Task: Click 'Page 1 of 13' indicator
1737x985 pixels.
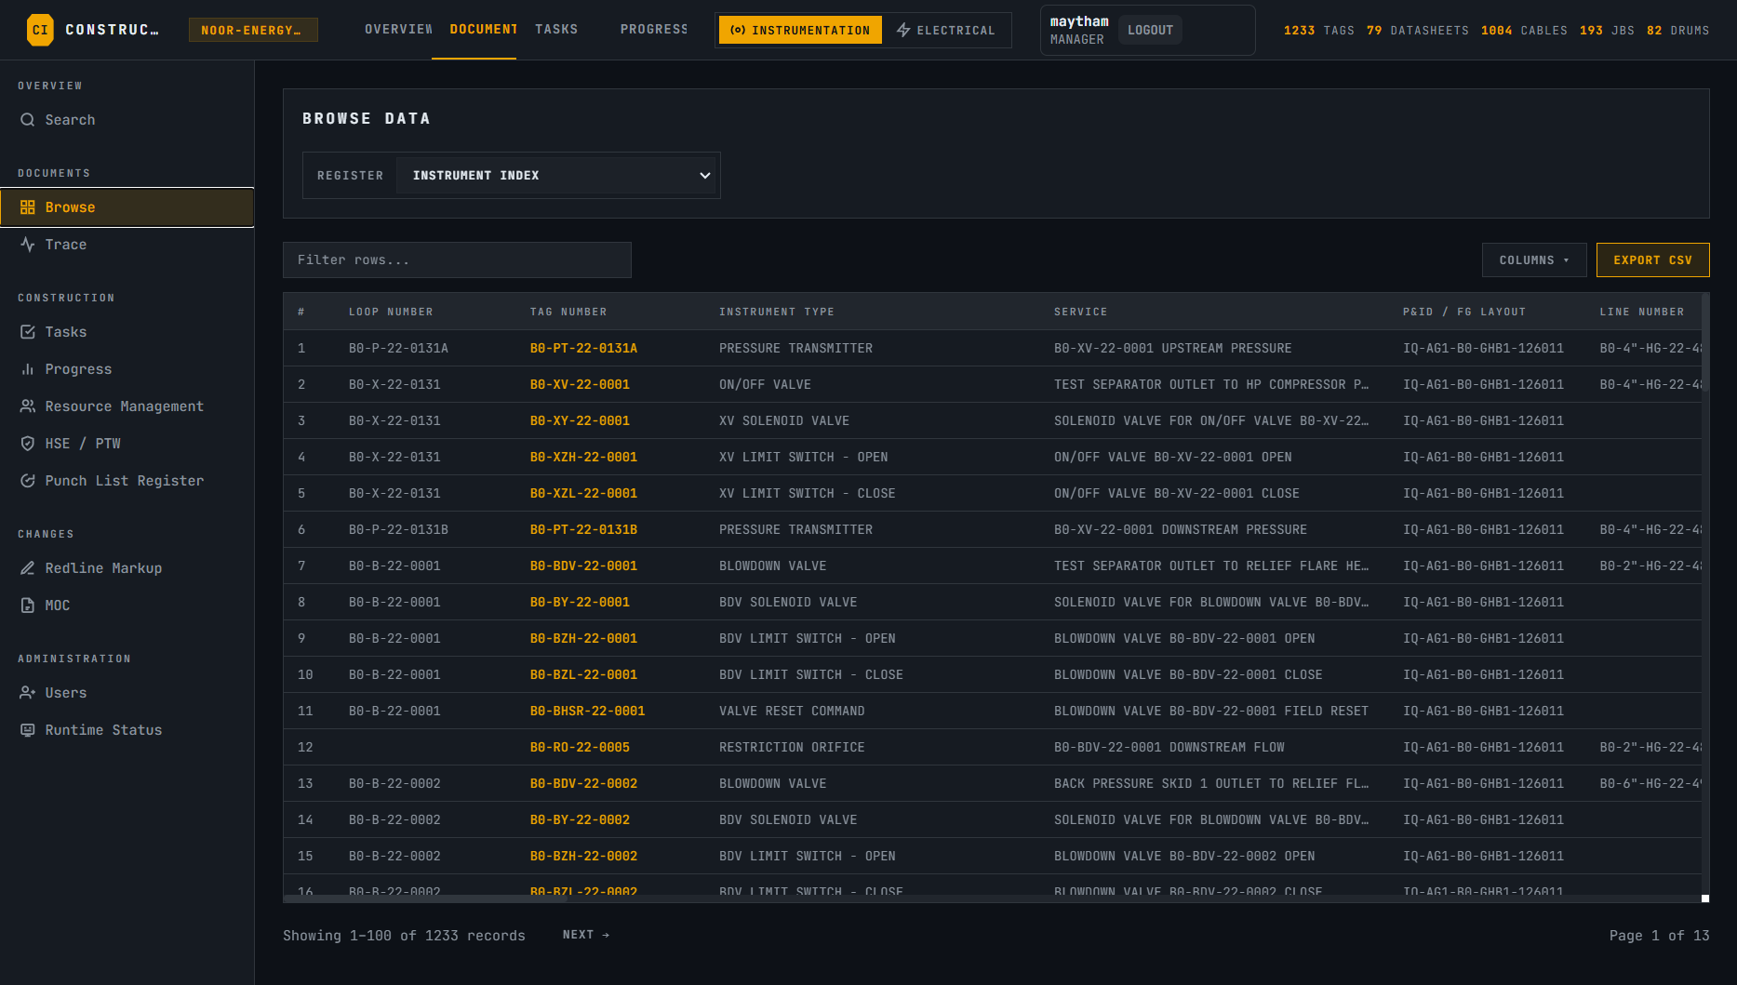Action: [1659, 936]
